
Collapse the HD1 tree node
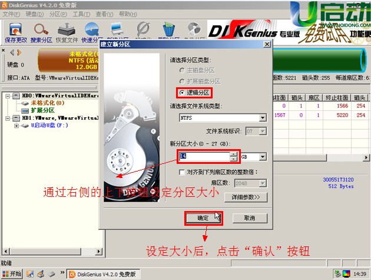(8, 118)
